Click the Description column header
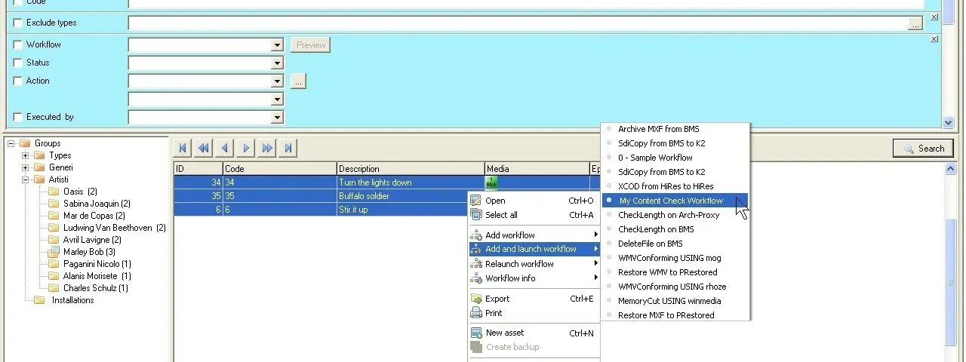The width and height of the screenshot is (966, 362). click(410, 169)
